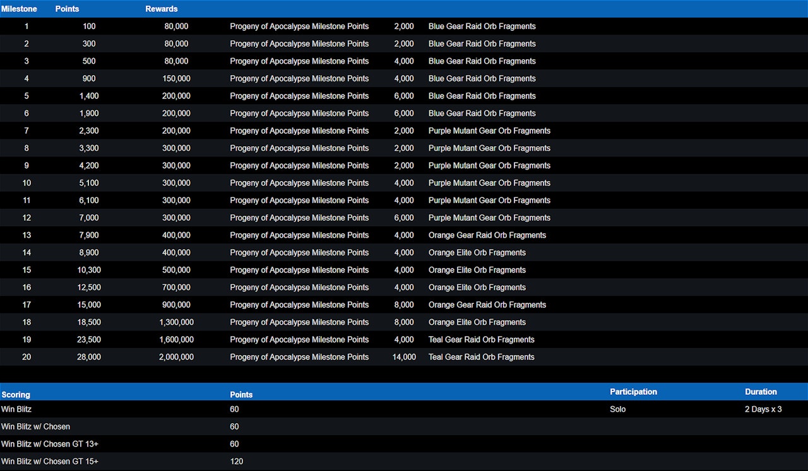Click the Scoring section header

tap(16, 395)
